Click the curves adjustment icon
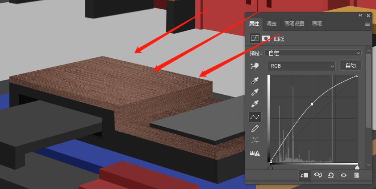 (255, 38)
